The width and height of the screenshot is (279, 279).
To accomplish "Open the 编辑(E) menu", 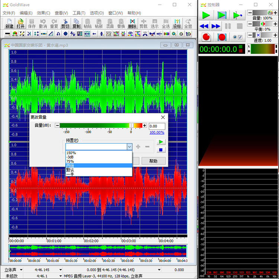I will point(26,13).
